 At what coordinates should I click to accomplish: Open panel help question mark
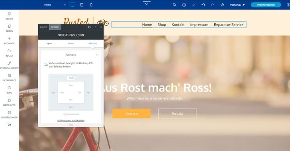coord(95,27)
